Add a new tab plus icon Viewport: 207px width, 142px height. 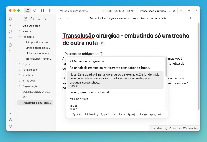click(x=181, y=11)
